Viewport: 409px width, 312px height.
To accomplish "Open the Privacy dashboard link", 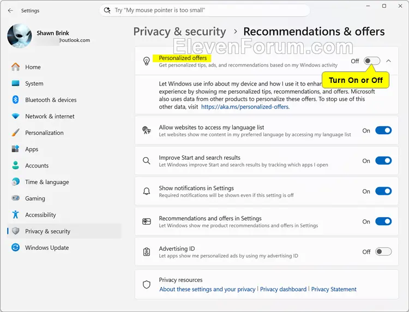I will 283,289.
